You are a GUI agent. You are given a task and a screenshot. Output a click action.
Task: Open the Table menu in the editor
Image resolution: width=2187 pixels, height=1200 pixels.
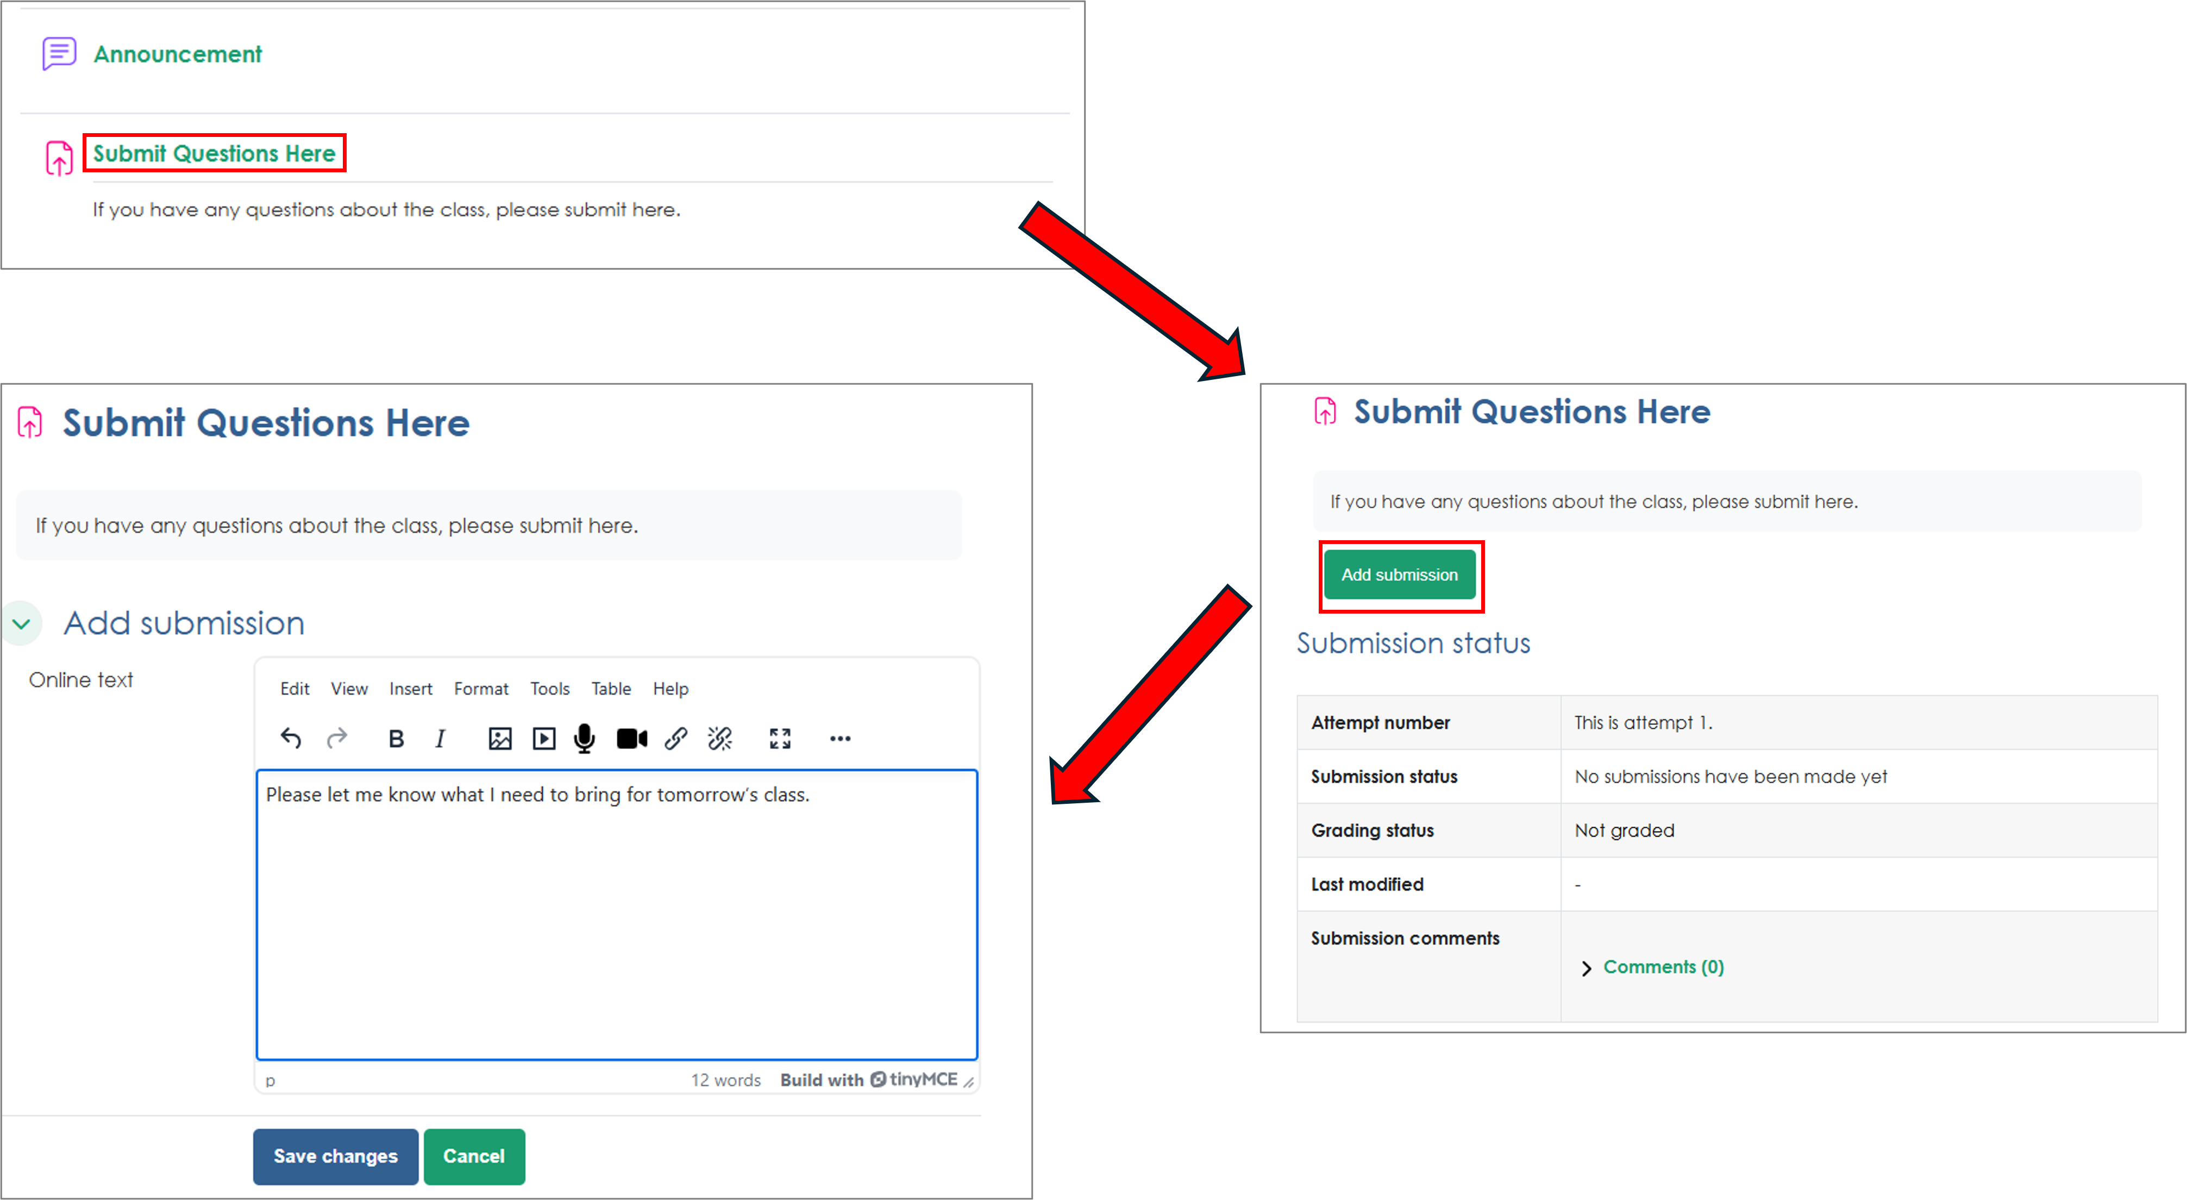pos(610,689)
